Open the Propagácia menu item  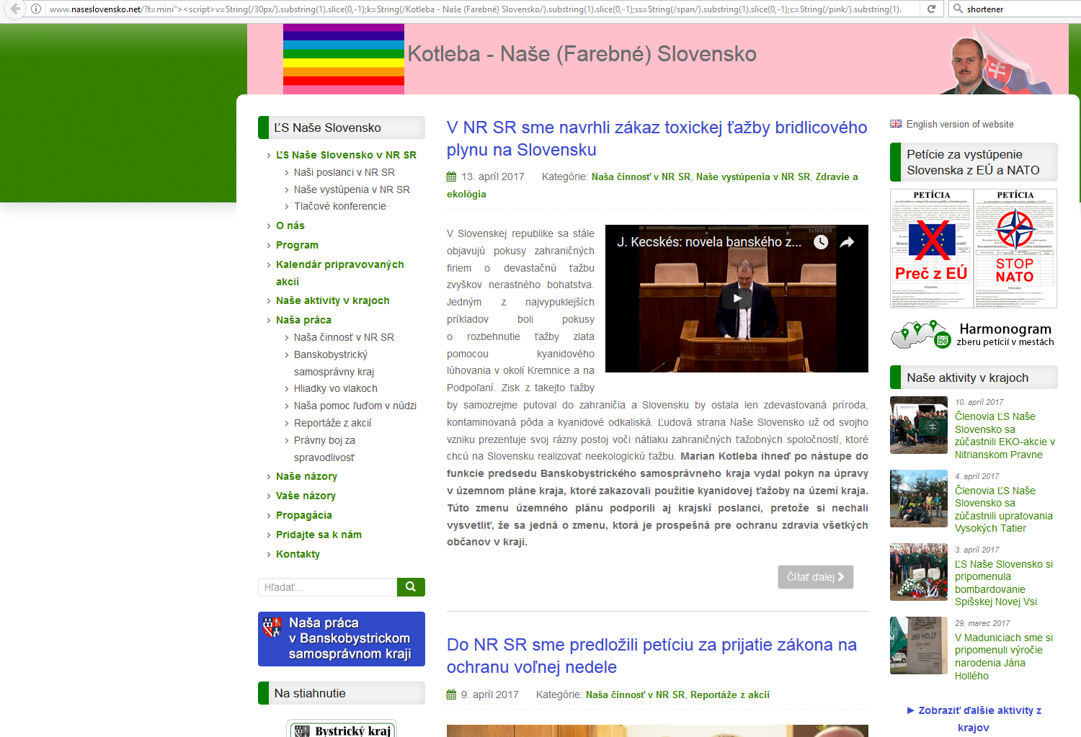tap(304, 515)
